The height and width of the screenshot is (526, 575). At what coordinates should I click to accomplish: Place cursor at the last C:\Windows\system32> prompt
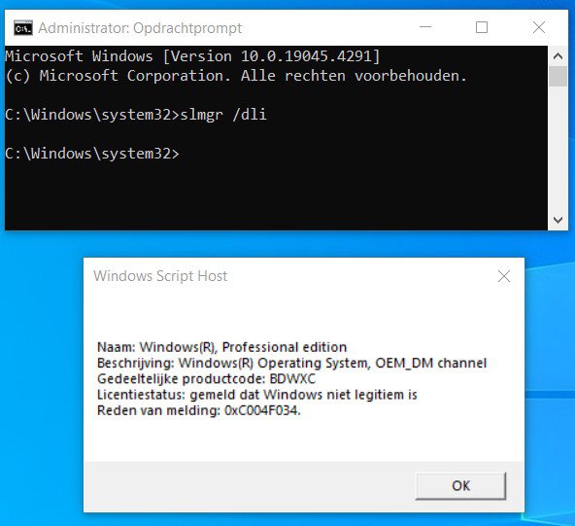(x=92, y=154)
